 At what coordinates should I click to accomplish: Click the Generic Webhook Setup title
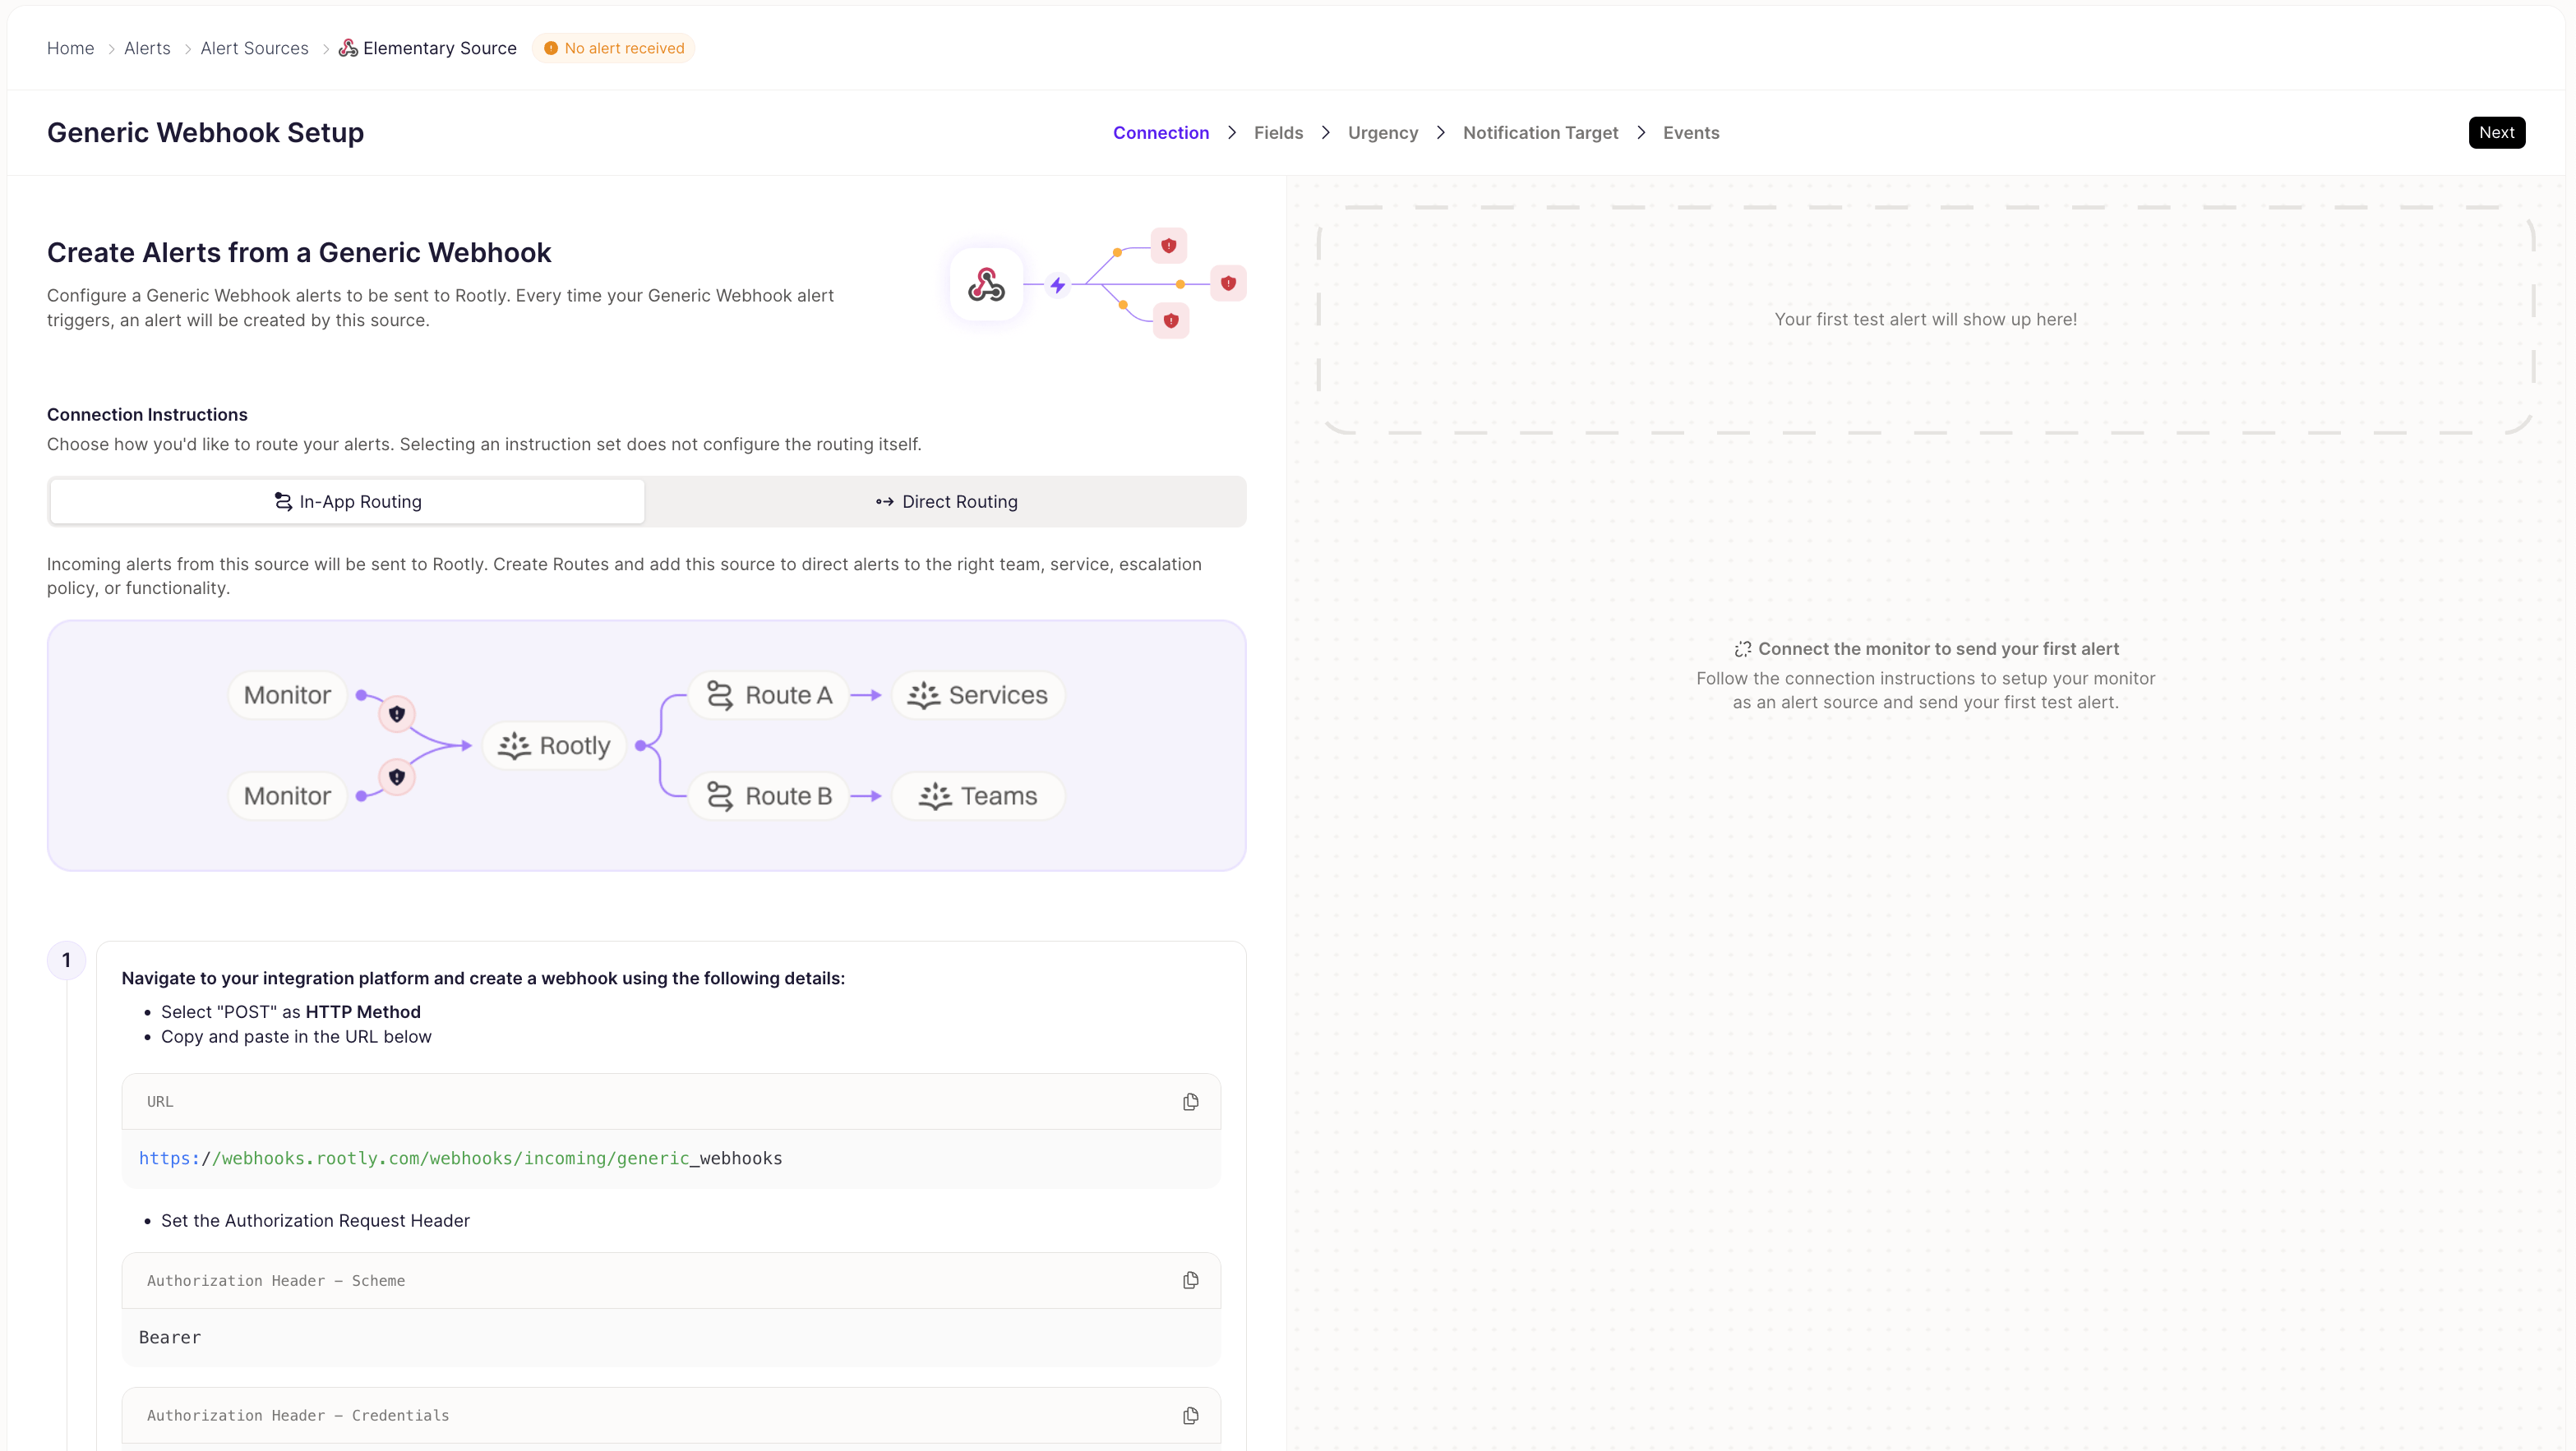(x=205, y=133)
